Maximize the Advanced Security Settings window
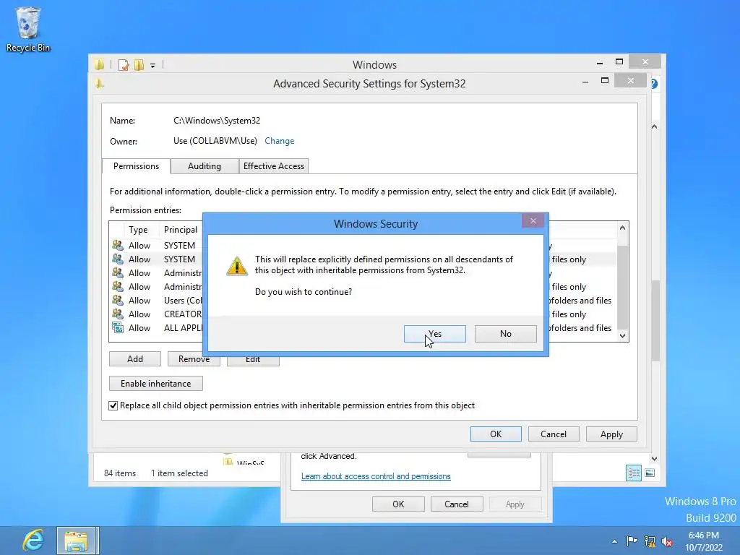Screen dimensions: 740x555 [605, 81]
